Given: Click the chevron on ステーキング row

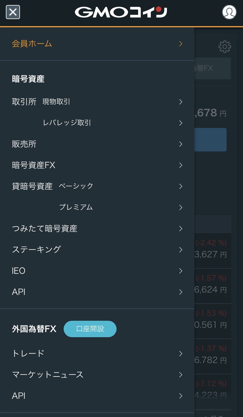Looking at the screenshot, I should pyautogui.click(x=181, y=250).
